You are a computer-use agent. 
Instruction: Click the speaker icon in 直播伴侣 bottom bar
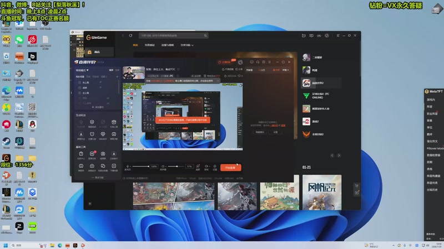click(x=163, y=167)
